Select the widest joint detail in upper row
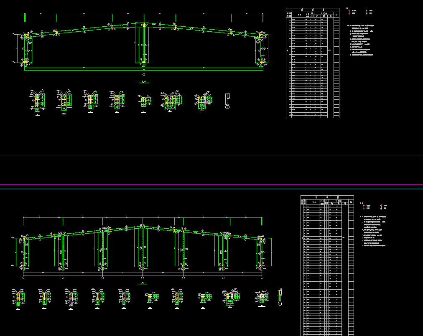This screenshot has width=423, height=336. [171, 101]
